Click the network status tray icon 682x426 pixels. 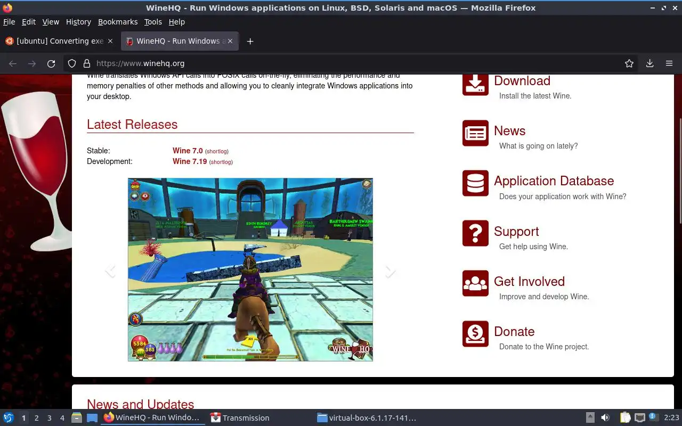(x=640, y=418)
